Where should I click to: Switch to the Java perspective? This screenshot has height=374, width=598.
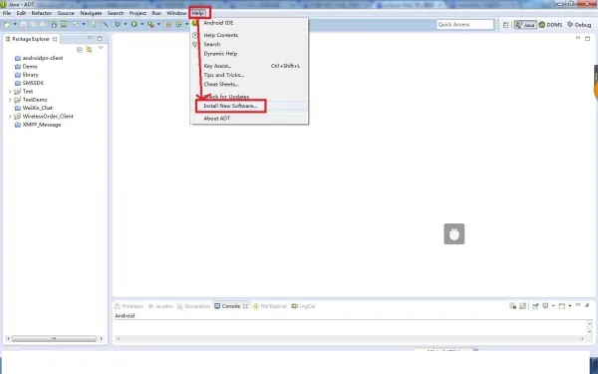tap(525, 25)
